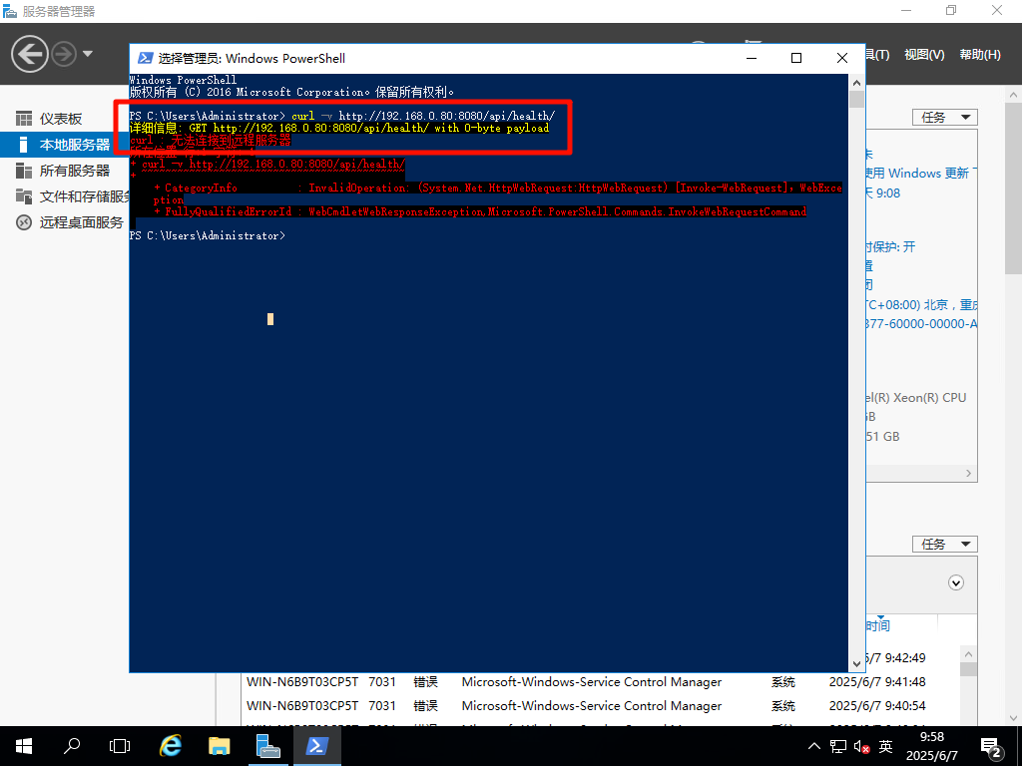Click the Windows 更新 link
The height and width of the screenshot is (766, 1022).
921,174
